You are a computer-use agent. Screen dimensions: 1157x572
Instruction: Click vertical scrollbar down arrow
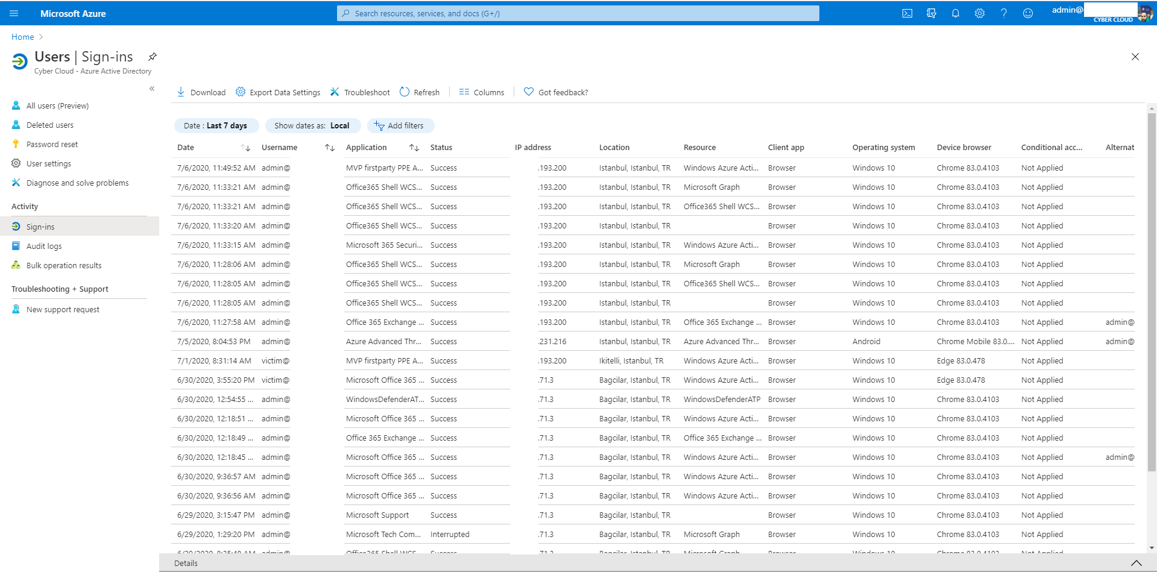tap(1152, 548)
